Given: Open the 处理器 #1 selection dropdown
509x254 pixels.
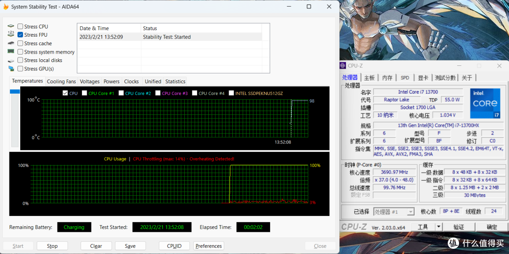Looking at the screenshot, I should point(394,212).
